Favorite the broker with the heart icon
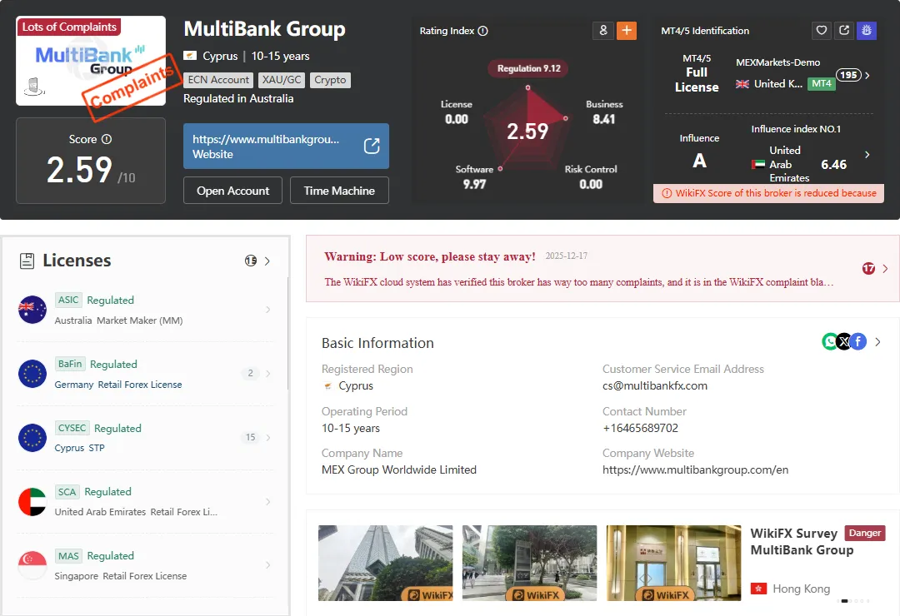The image size is (900, 616). 822,31
